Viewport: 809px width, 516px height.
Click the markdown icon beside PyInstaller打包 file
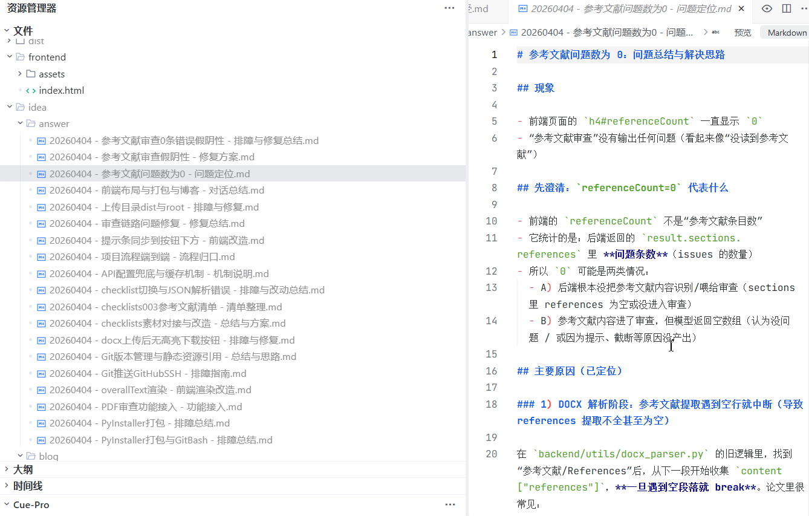click(42, 423)
